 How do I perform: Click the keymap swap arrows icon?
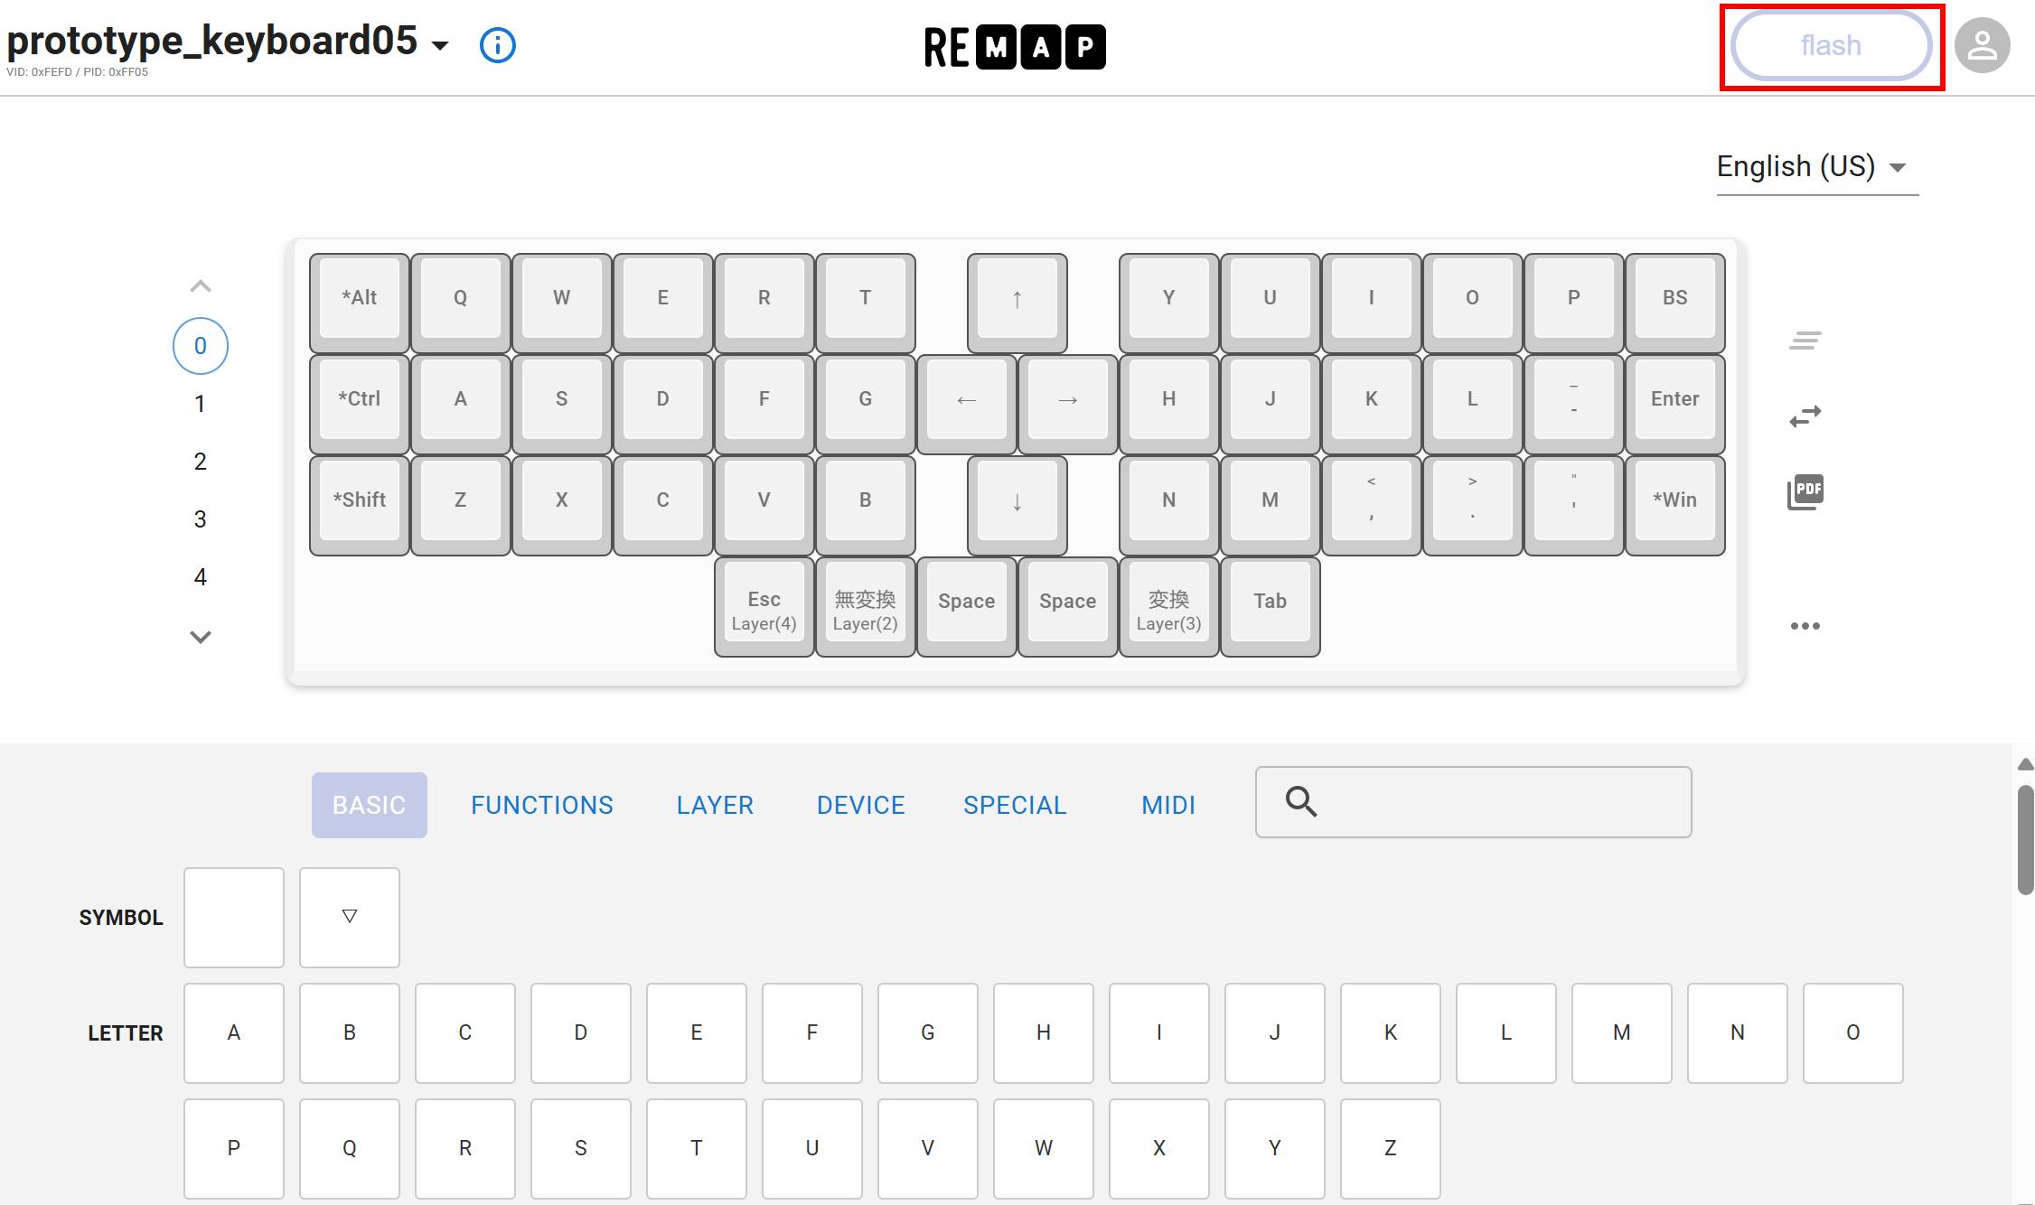[x=1805, y=416]
